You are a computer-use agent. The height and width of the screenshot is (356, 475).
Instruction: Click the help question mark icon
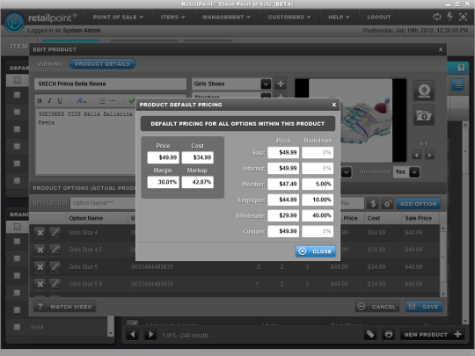click(x=461, y=68)
